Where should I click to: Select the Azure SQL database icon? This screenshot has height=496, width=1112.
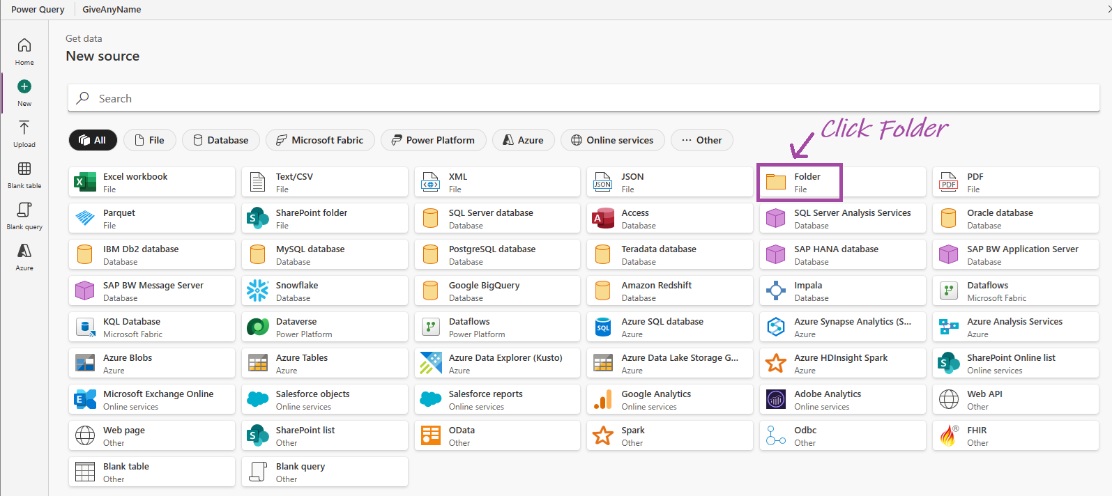pos(603,327)
